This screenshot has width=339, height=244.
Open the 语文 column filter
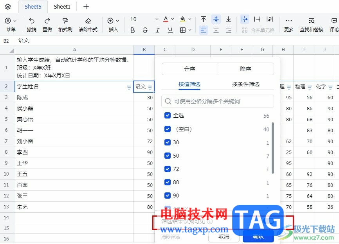(x=150, y=87)
